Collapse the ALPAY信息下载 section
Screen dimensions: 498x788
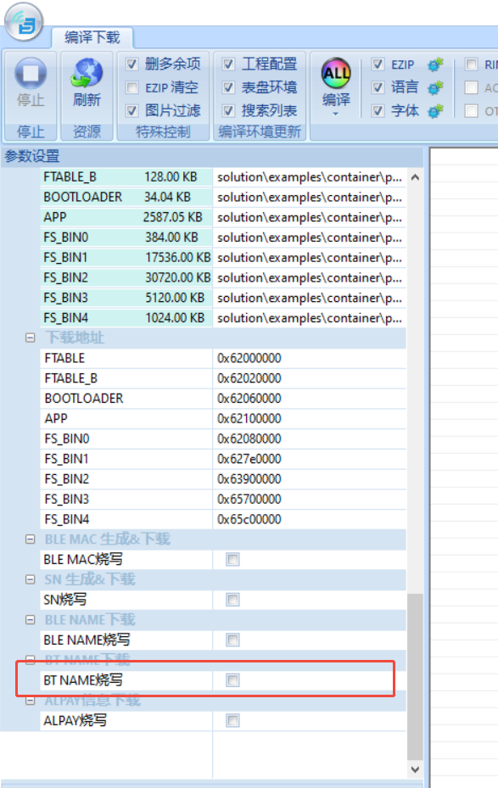pos(31,700)
